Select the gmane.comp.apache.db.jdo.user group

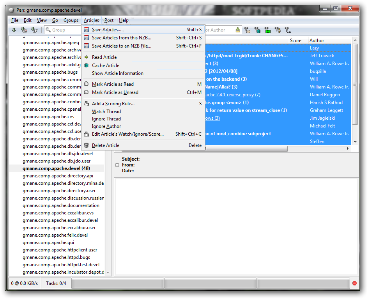[57, 161]
